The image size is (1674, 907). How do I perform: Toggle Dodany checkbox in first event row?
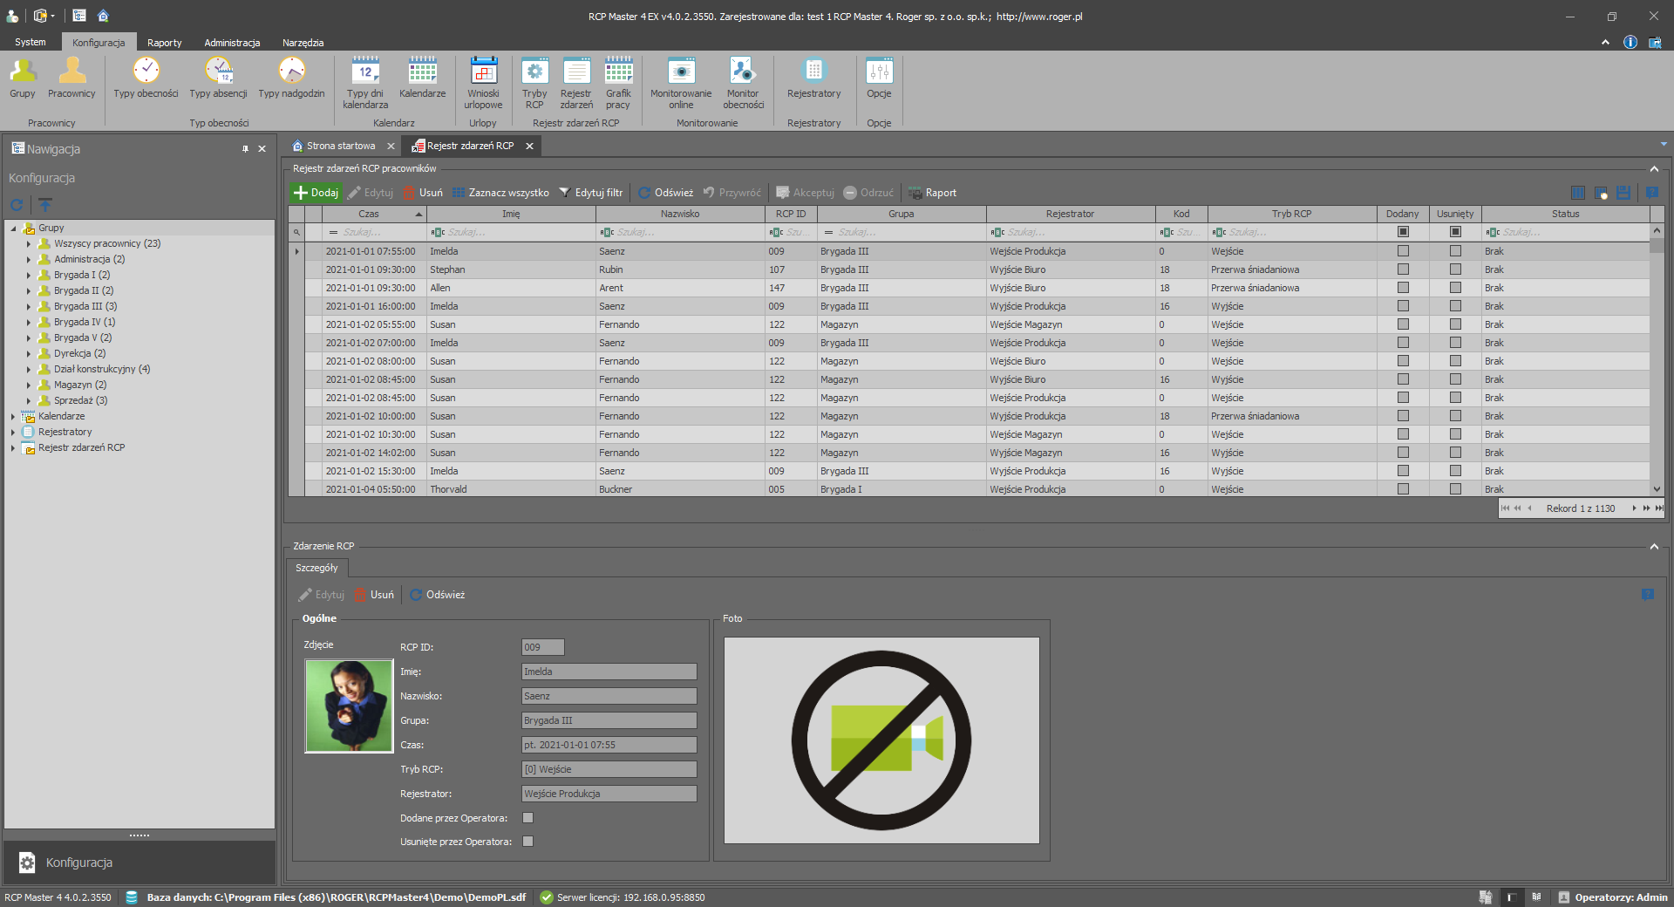pyautogui.click(x=1403, y=251)
